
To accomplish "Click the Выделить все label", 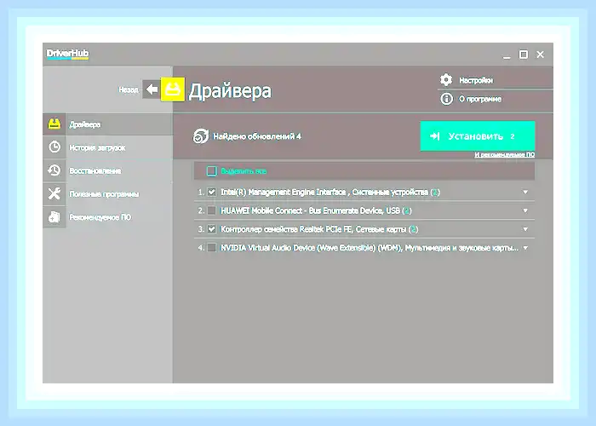I will [x=244, y=171].
